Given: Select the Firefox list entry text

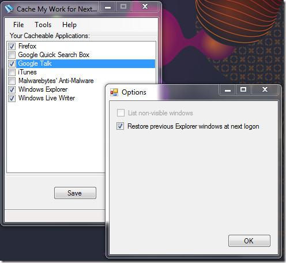Looking at the screenshot, I should pyautogui.click(x=27, y=46).
